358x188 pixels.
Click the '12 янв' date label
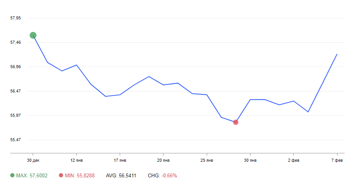click(x=77, y=160)
